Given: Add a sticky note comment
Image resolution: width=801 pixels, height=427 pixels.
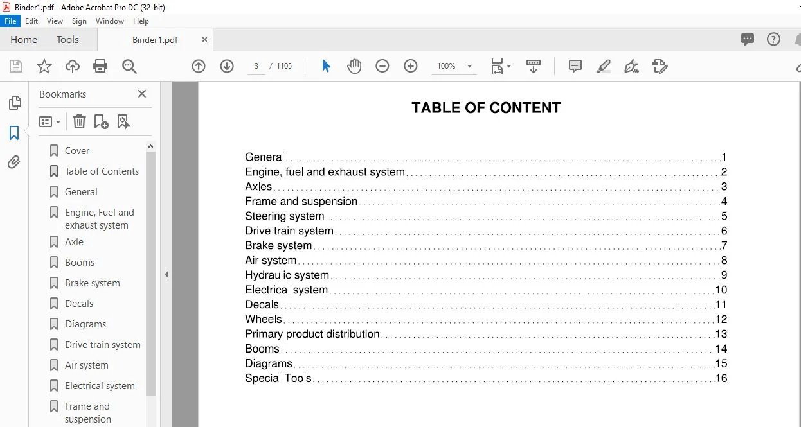Looking at the screenshot, I should (575, 66).
